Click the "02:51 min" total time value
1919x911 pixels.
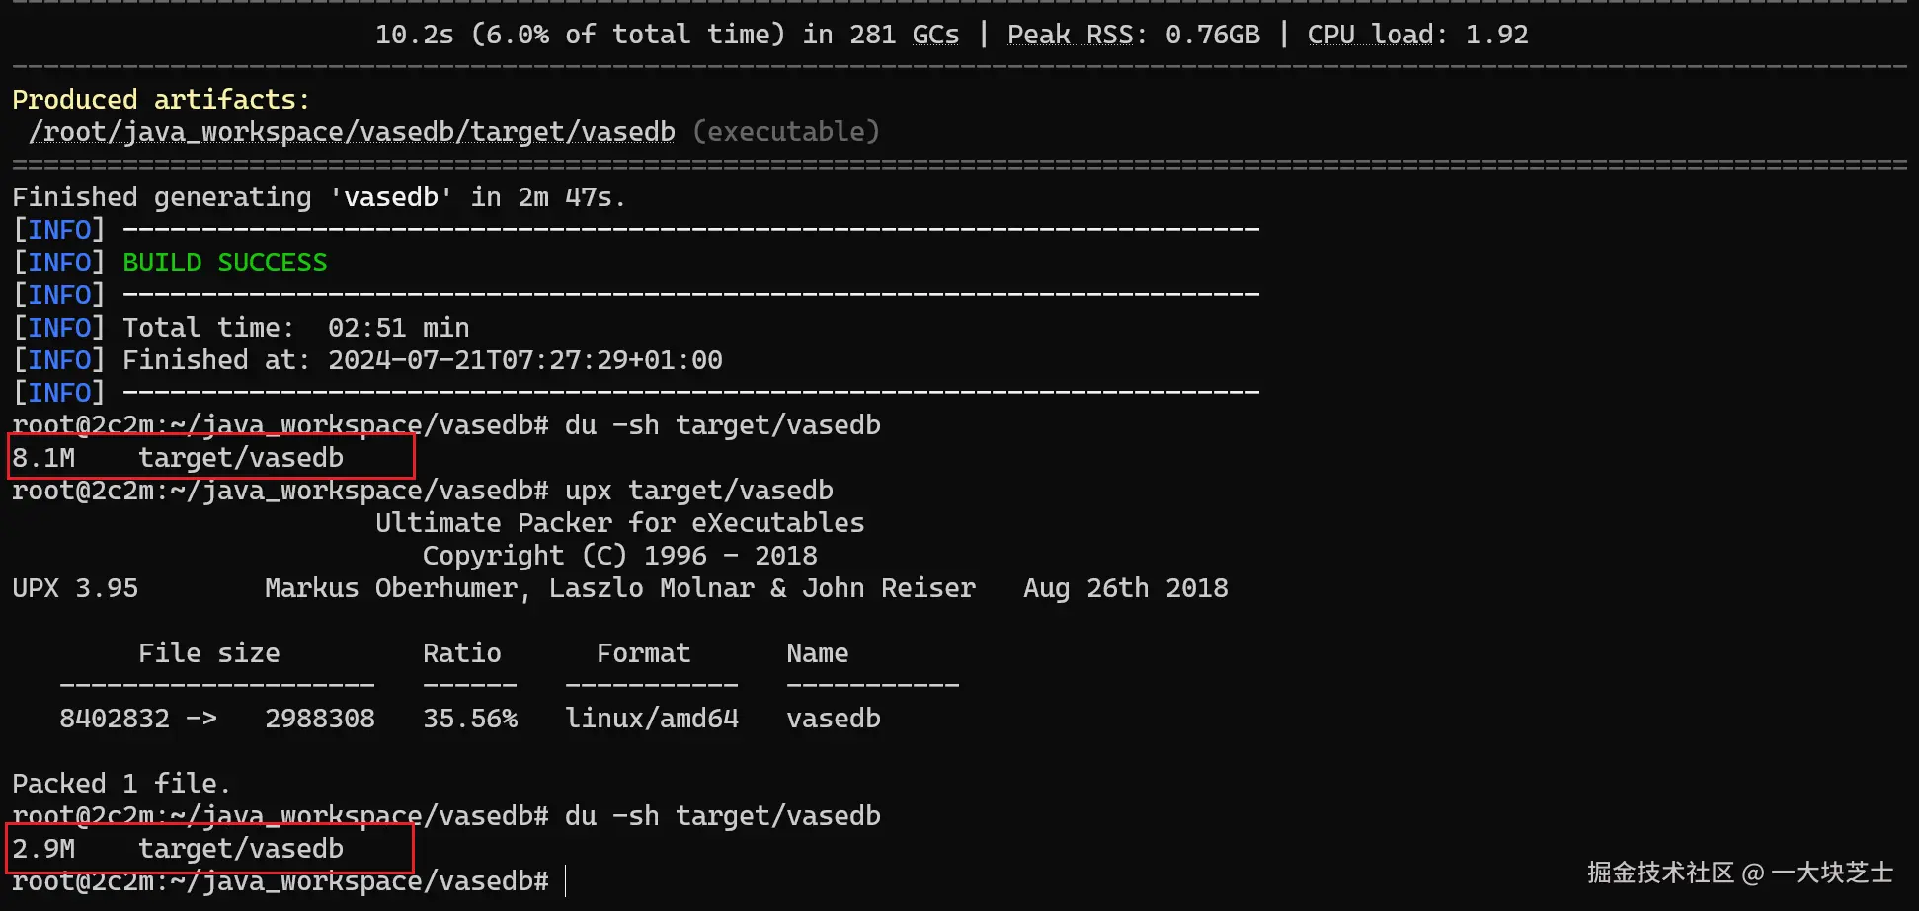398,328
